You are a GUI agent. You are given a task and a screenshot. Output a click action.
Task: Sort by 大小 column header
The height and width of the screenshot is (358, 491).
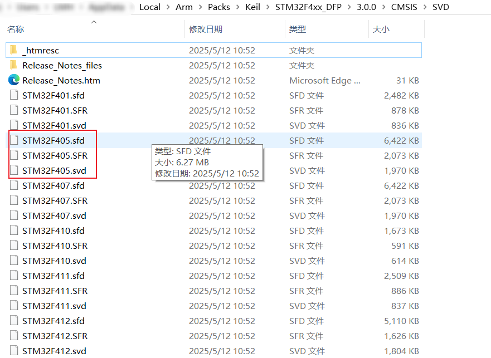coord(381,30)
